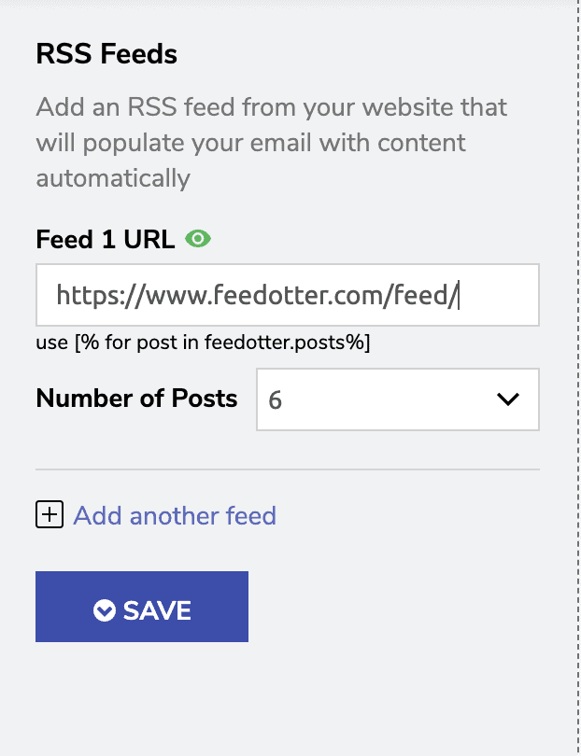Click the chevron arrow on Number of Posts
The width and height of the screenshot is (581, 756).
click(507, 399)
